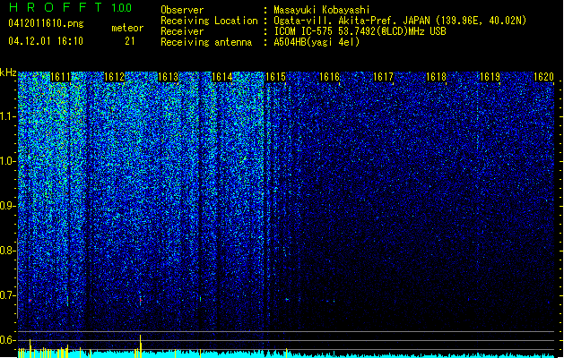Click the observer name Masayuki Kobayashi
This screenshot has width=564, height=358.
pyautogui.click(x=322, y=10)
